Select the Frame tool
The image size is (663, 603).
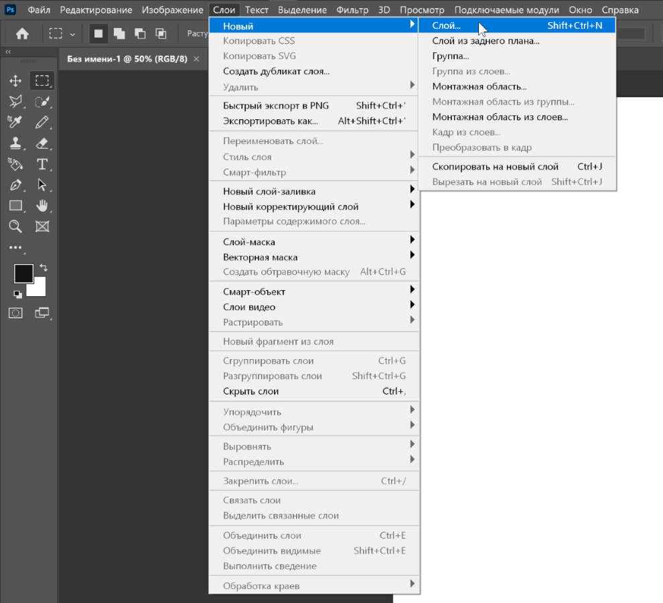pos(42,226)
